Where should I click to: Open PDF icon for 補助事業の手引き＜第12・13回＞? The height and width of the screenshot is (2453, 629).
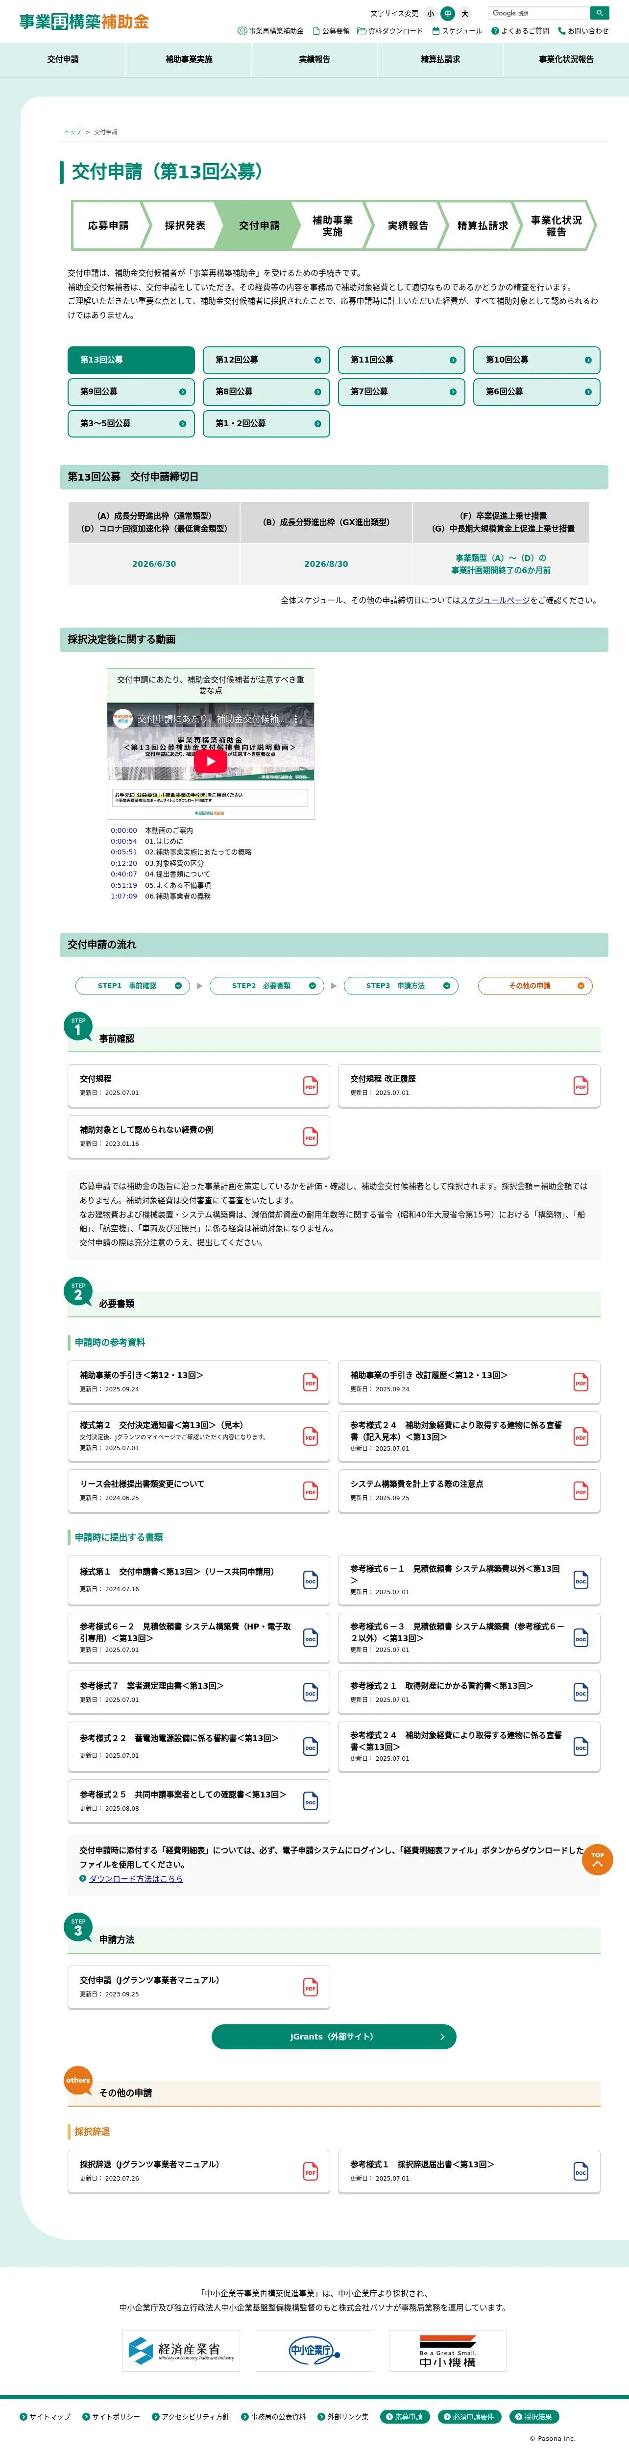click(x=310, y=1382)
